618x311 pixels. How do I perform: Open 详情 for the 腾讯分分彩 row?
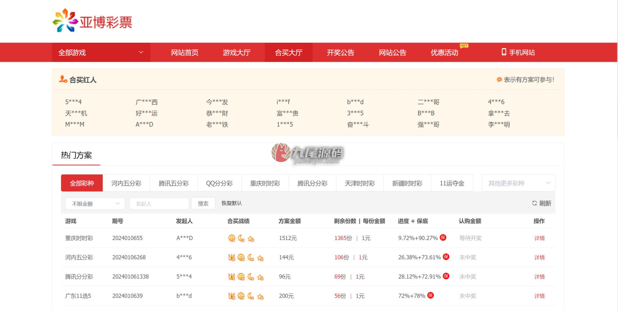[539, 277]
